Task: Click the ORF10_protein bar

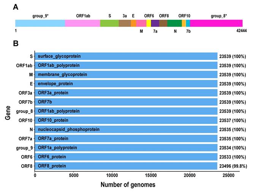Action: point(126,121)
